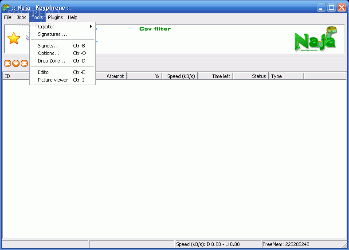Viewport: 349px width, 250px height.
Task: Click the third orange move-to-bottom arrow button
Action: point(24,64)
